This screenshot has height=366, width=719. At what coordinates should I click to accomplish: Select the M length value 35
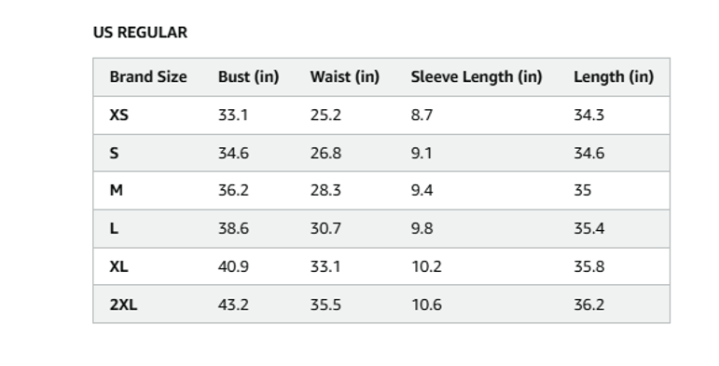point(582,190)
